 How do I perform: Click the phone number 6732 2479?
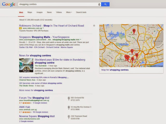75,100
